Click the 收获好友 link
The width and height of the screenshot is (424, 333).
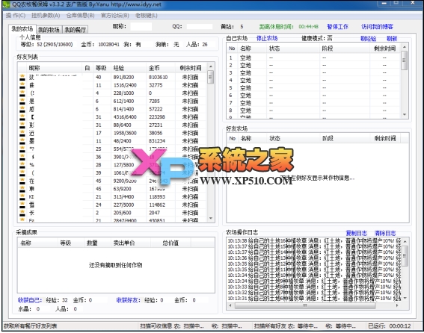[x=128, y=300]
